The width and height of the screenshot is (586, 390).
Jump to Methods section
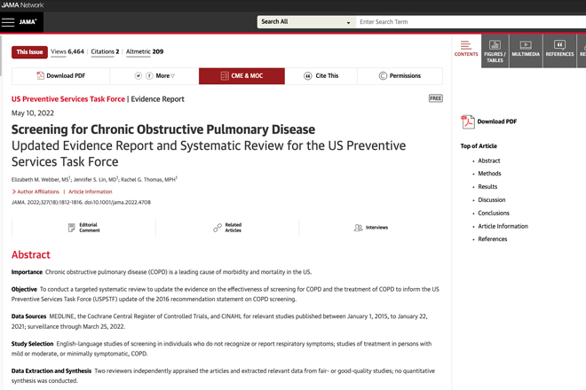(x=489, y=174)
